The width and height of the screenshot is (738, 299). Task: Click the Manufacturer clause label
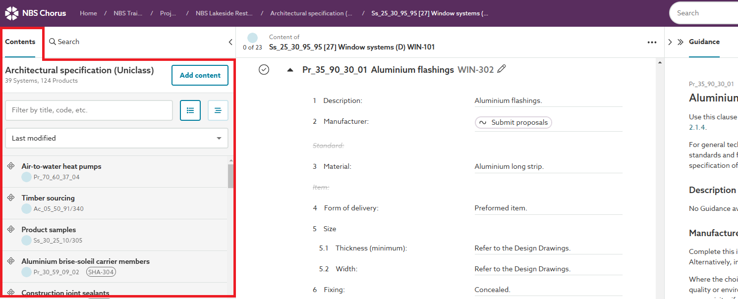click(346, 121)
